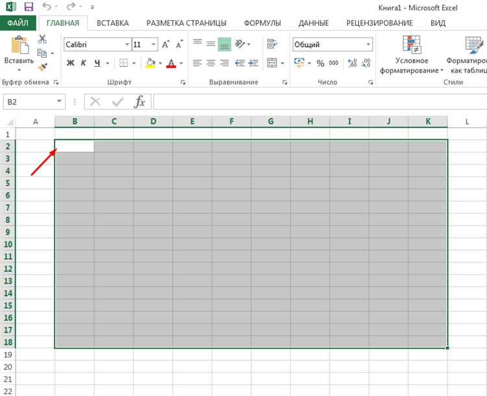Viewport: 487px width, 396px height.
Task: Apply the cell borders icon
Action: (123, 63)
